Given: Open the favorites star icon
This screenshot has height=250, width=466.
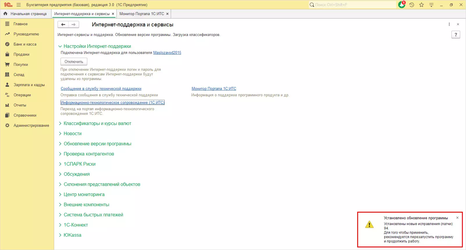Looking at the screenshot, I should pos(421,5).
